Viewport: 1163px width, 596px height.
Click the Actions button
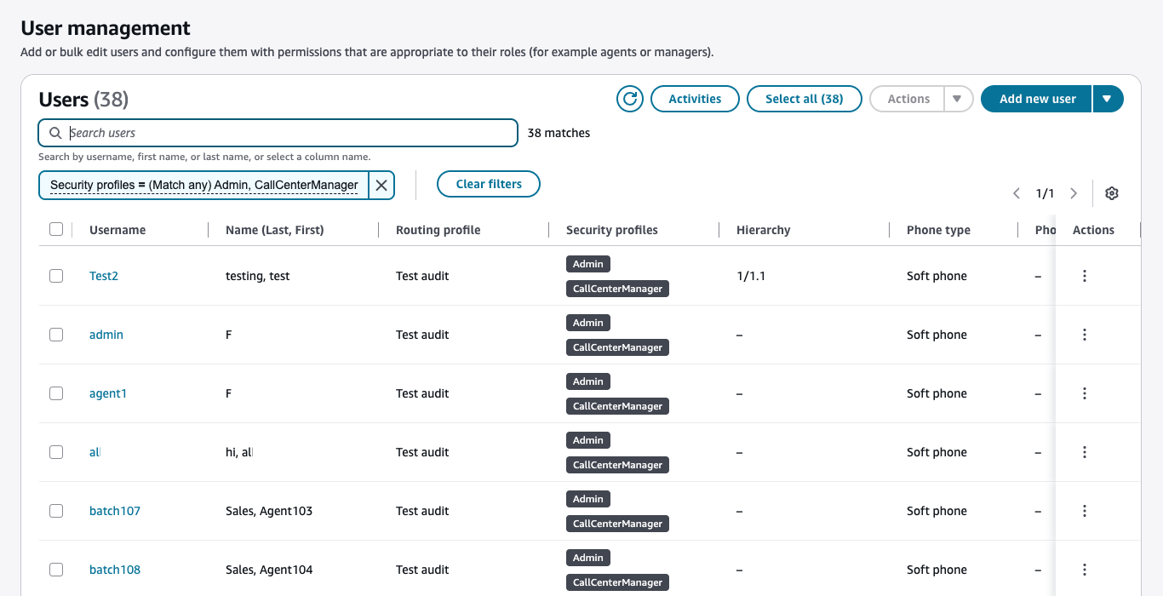tap(908, 99)
